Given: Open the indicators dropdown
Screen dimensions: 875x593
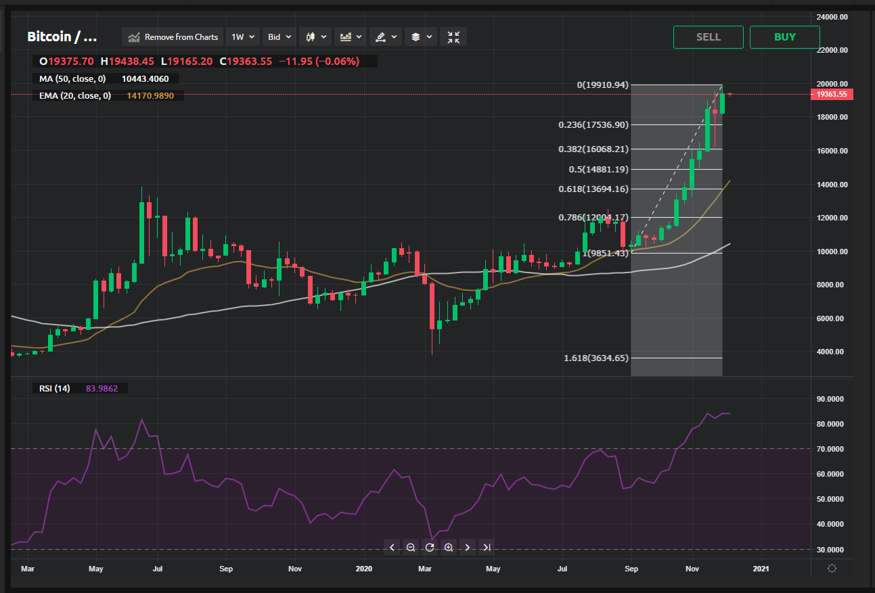Looking at the screenshot, I should coord(351,37).
